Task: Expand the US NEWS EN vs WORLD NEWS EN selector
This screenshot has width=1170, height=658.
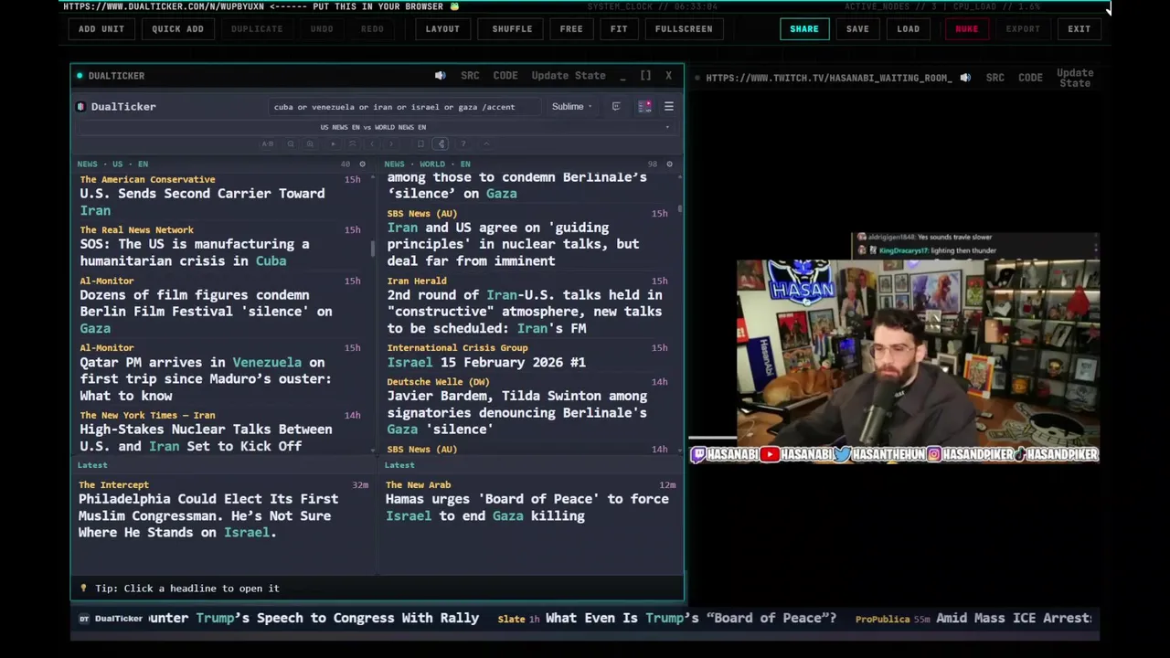Action: pos(373,127)
